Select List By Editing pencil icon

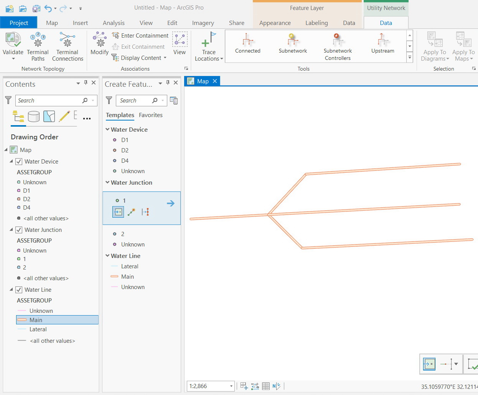point(64,116)
